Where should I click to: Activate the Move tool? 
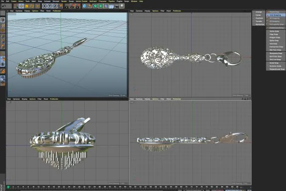tap(21, 6)
